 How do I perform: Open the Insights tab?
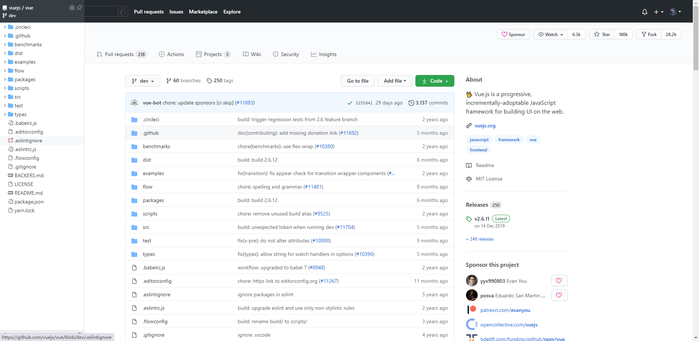[324, 54]
